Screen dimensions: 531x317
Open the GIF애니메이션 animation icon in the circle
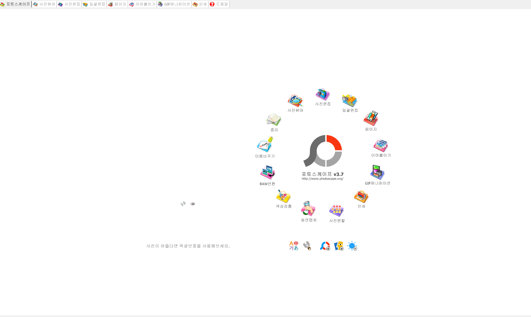coord(377,175)
